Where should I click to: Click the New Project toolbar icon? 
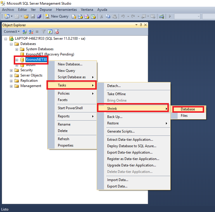pos(7,16)
